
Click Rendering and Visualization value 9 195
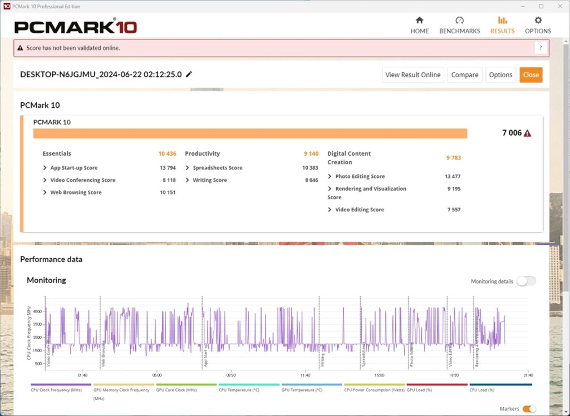coord(454,189)
